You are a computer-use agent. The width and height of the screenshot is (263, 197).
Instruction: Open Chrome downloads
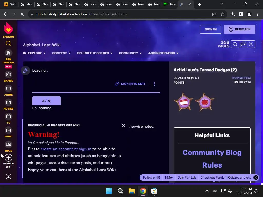(x=233, y=14)
